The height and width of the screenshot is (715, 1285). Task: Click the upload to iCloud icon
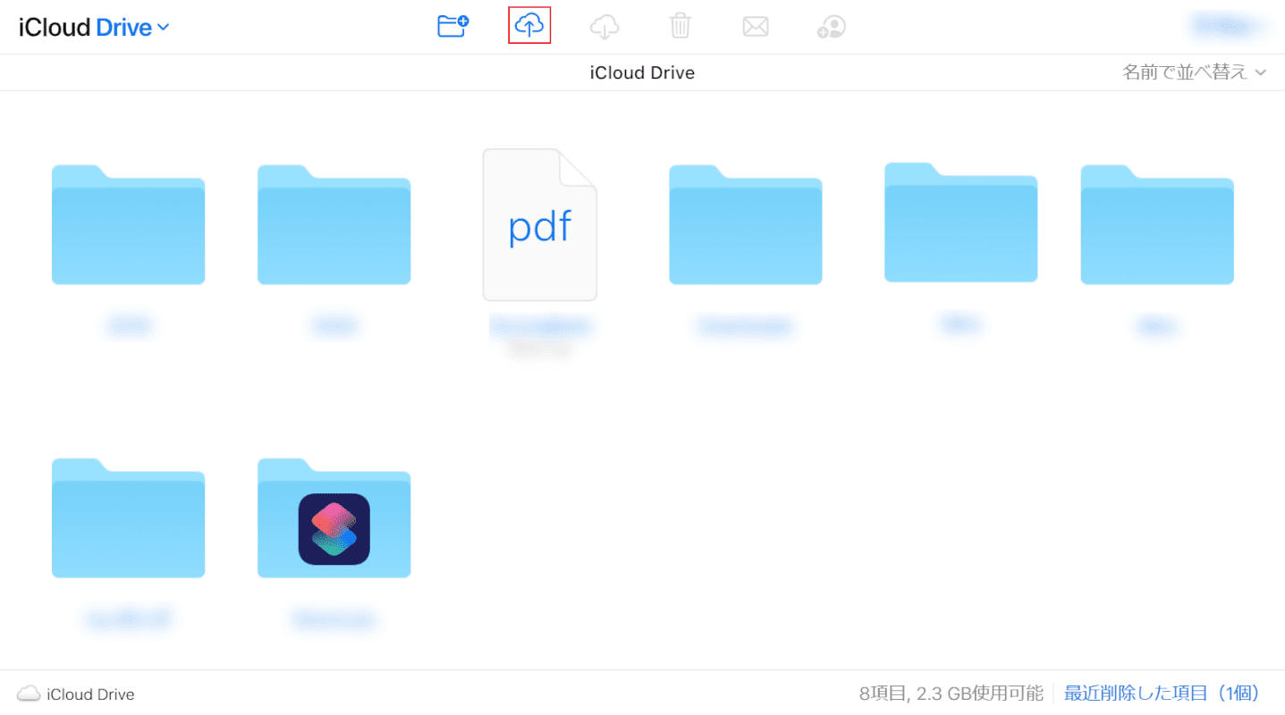(x=529, y=26)
